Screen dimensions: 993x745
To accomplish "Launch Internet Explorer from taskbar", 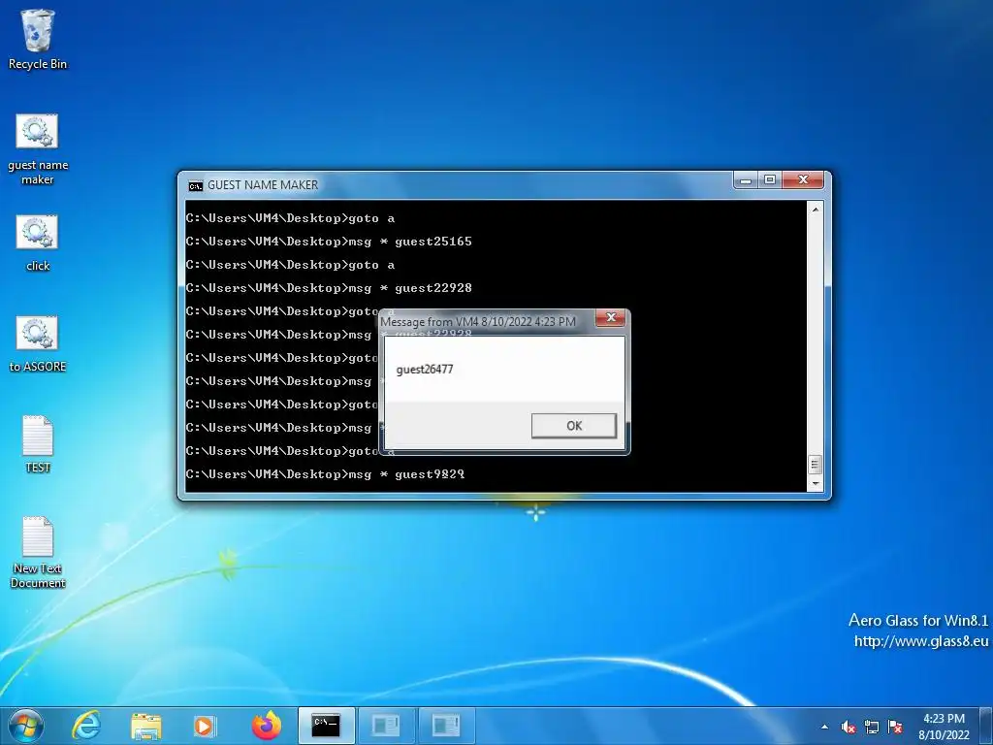I will pos(86,726).
